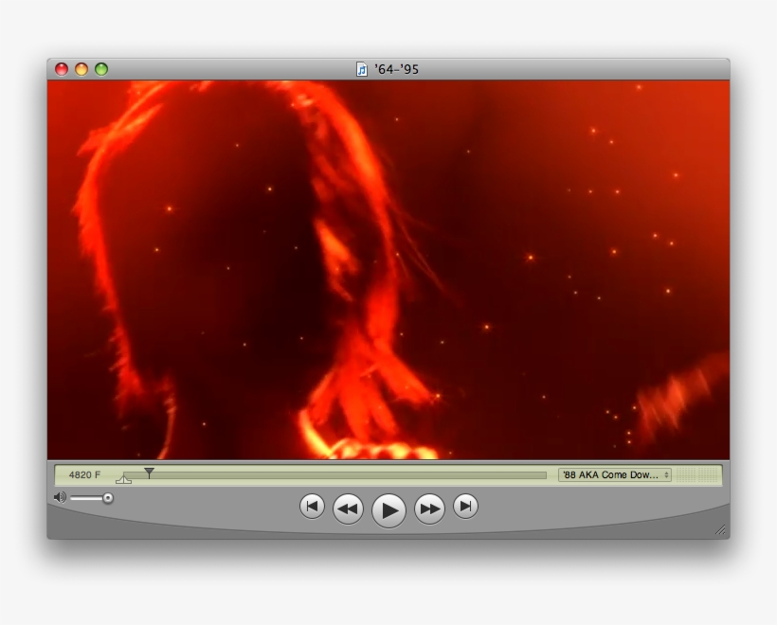Minimize the window with the yellow button
Viewport: 777px width, 625px height.
81,69
